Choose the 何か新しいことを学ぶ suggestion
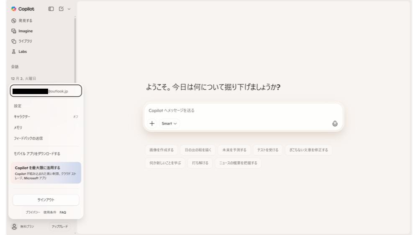Viewport: 418px width, 235px height. pos(165,163)
